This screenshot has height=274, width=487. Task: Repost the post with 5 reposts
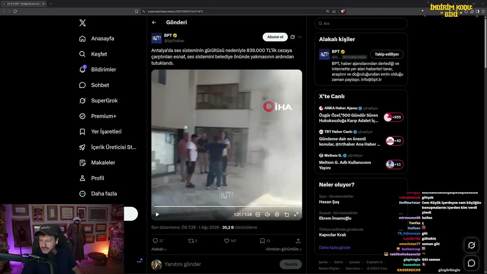[191, 241]
